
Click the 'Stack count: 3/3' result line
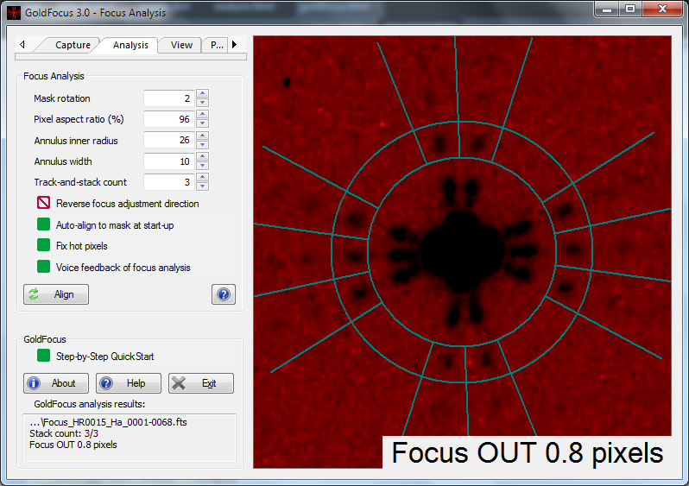pyautogui.click(x=64, y=433)
